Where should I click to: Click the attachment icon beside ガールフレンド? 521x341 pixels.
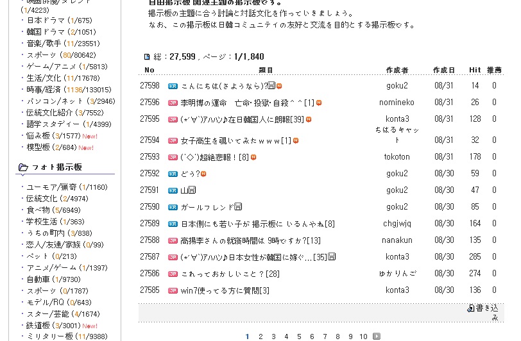point(239,206)
